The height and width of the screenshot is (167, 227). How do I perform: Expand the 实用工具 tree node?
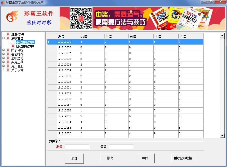click(x=4, y=62)
